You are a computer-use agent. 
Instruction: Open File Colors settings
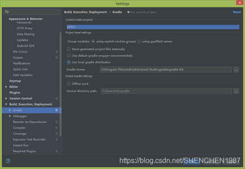[x=20, y=52]
